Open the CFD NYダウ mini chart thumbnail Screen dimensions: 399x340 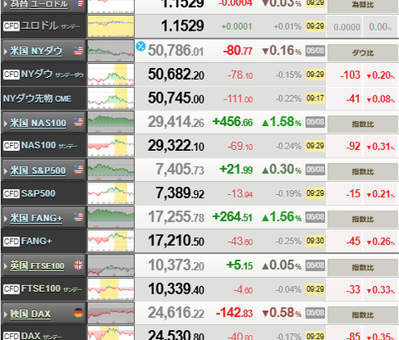click(111, 75)
